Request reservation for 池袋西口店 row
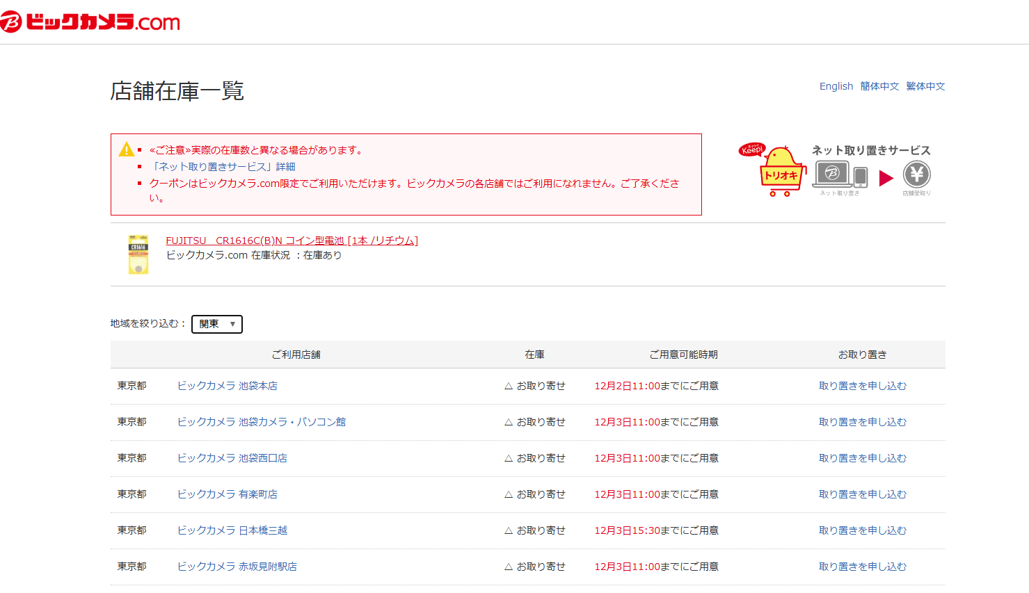Screen dimensions: 1029x593 click(x=862, y=458)
